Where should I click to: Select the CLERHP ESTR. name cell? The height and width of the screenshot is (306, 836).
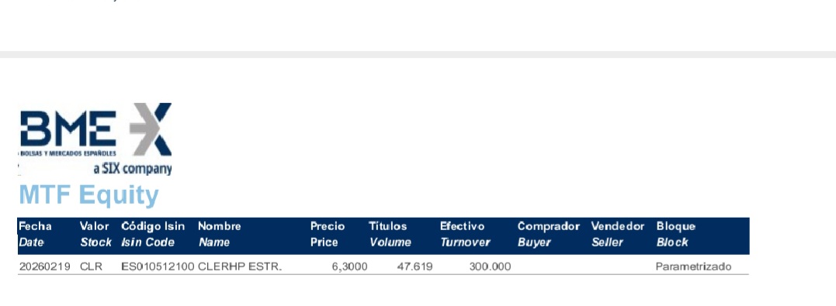(239, 266)
